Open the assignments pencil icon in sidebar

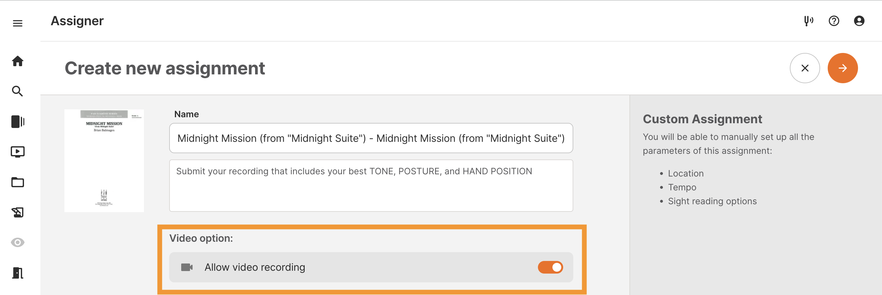point(17,212)
